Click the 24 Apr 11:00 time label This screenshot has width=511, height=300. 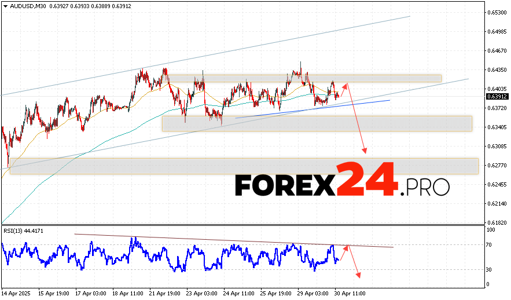point(239,294)
